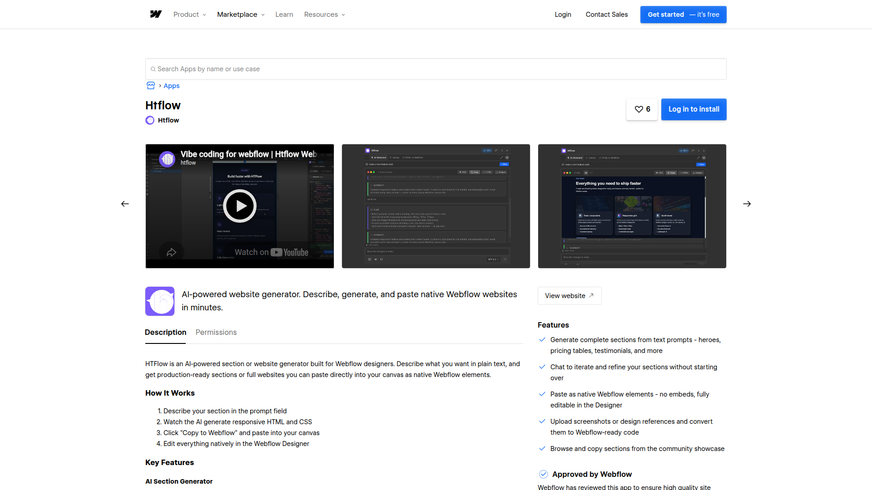The height and width of the screenshot is (490, 872).
Task: Click the small Htflow publisher avatar
Action: coord(150,120)
